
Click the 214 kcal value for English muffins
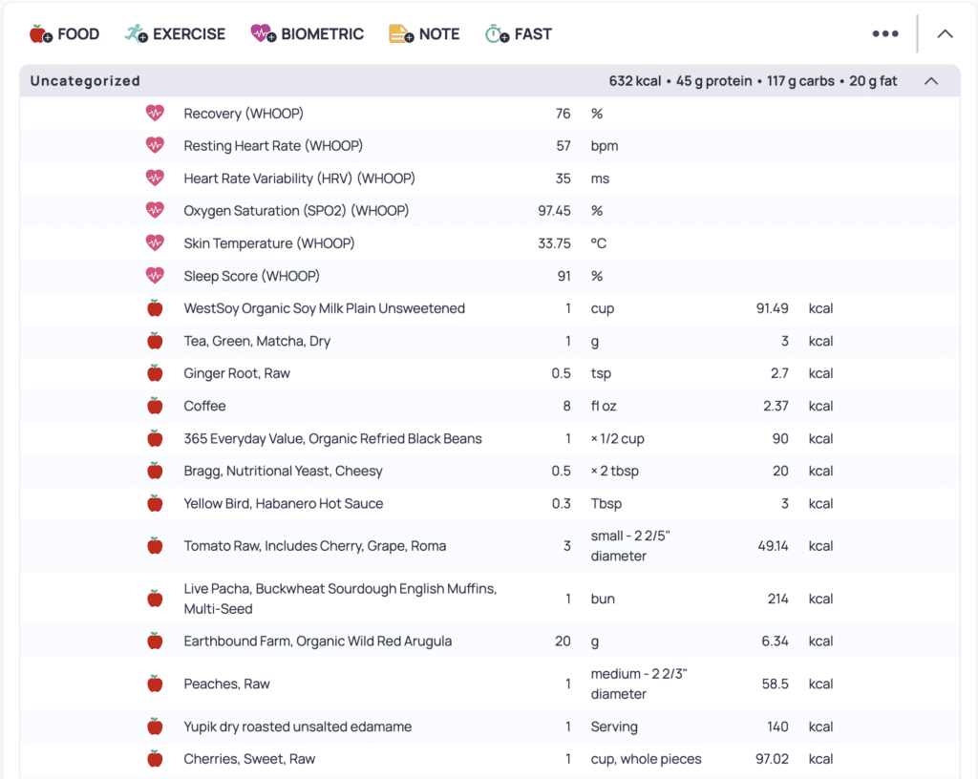tap(777, 599)
